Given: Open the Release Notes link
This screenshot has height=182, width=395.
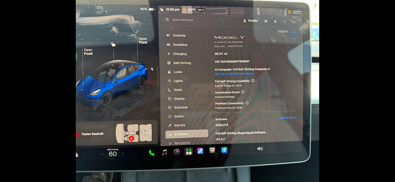Looking at the screenshot, I should click(x=288, y=118).
